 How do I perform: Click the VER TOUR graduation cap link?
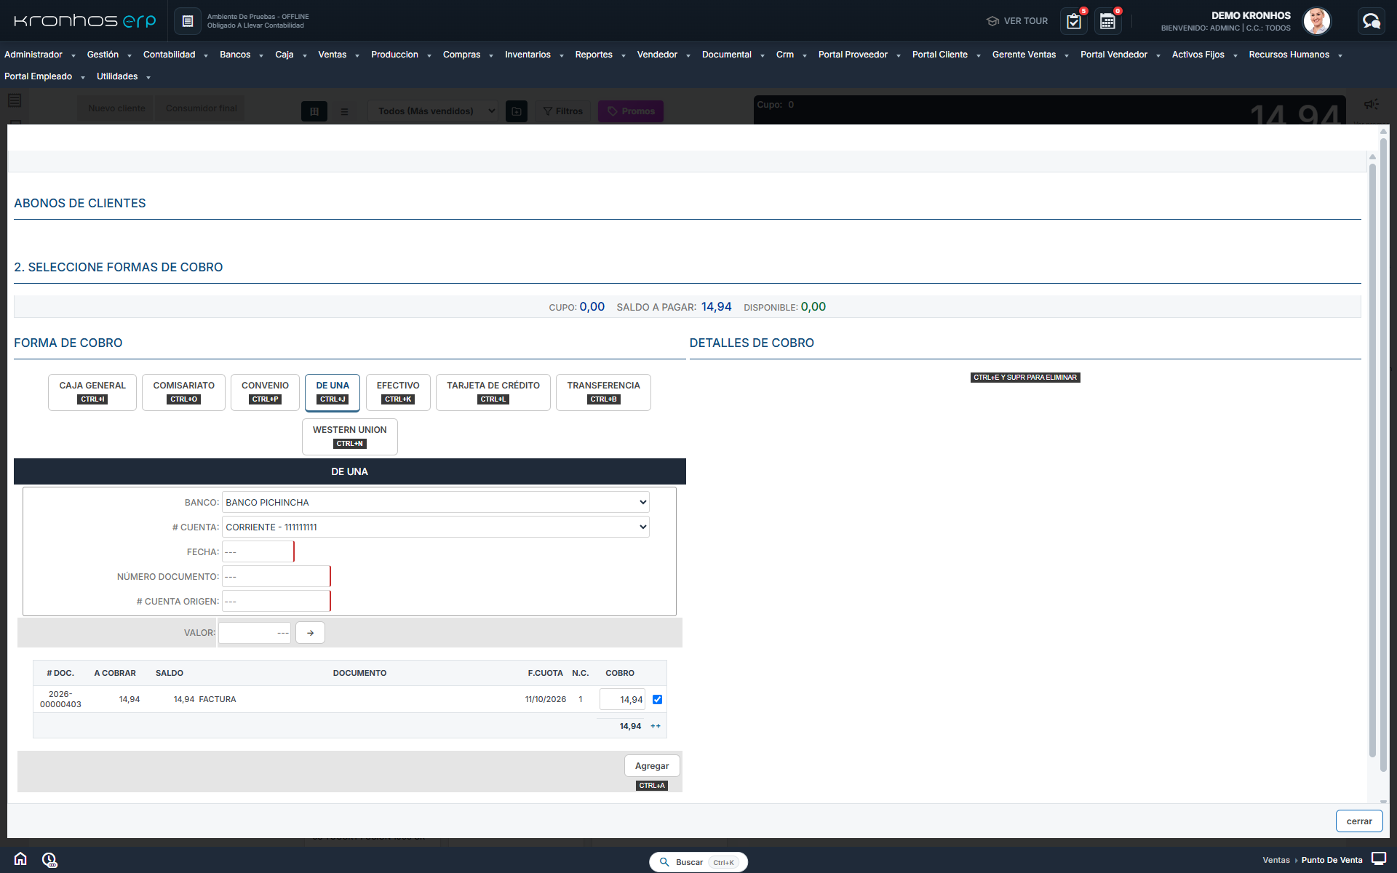1017,21
